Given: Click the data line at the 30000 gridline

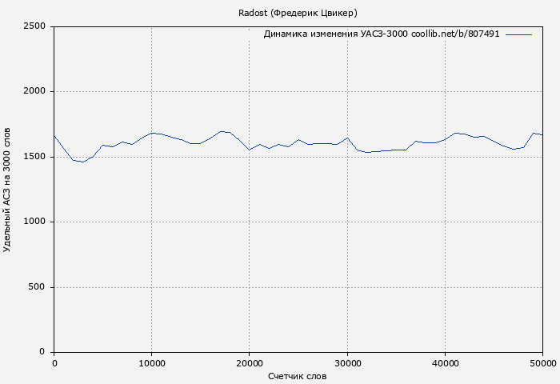Looking at the screenshot, I should (x=346, y=138).
